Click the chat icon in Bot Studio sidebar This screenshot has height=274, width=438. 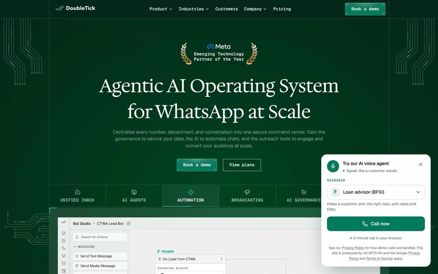coord(64,241)
